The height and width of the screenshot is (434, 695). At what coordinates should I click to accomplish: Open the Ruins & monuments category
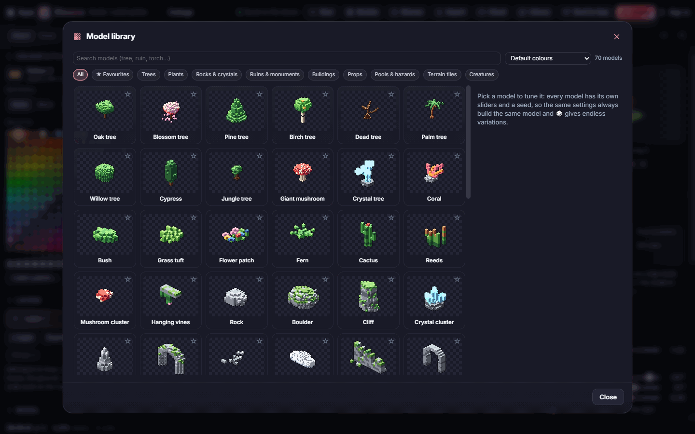275,75
